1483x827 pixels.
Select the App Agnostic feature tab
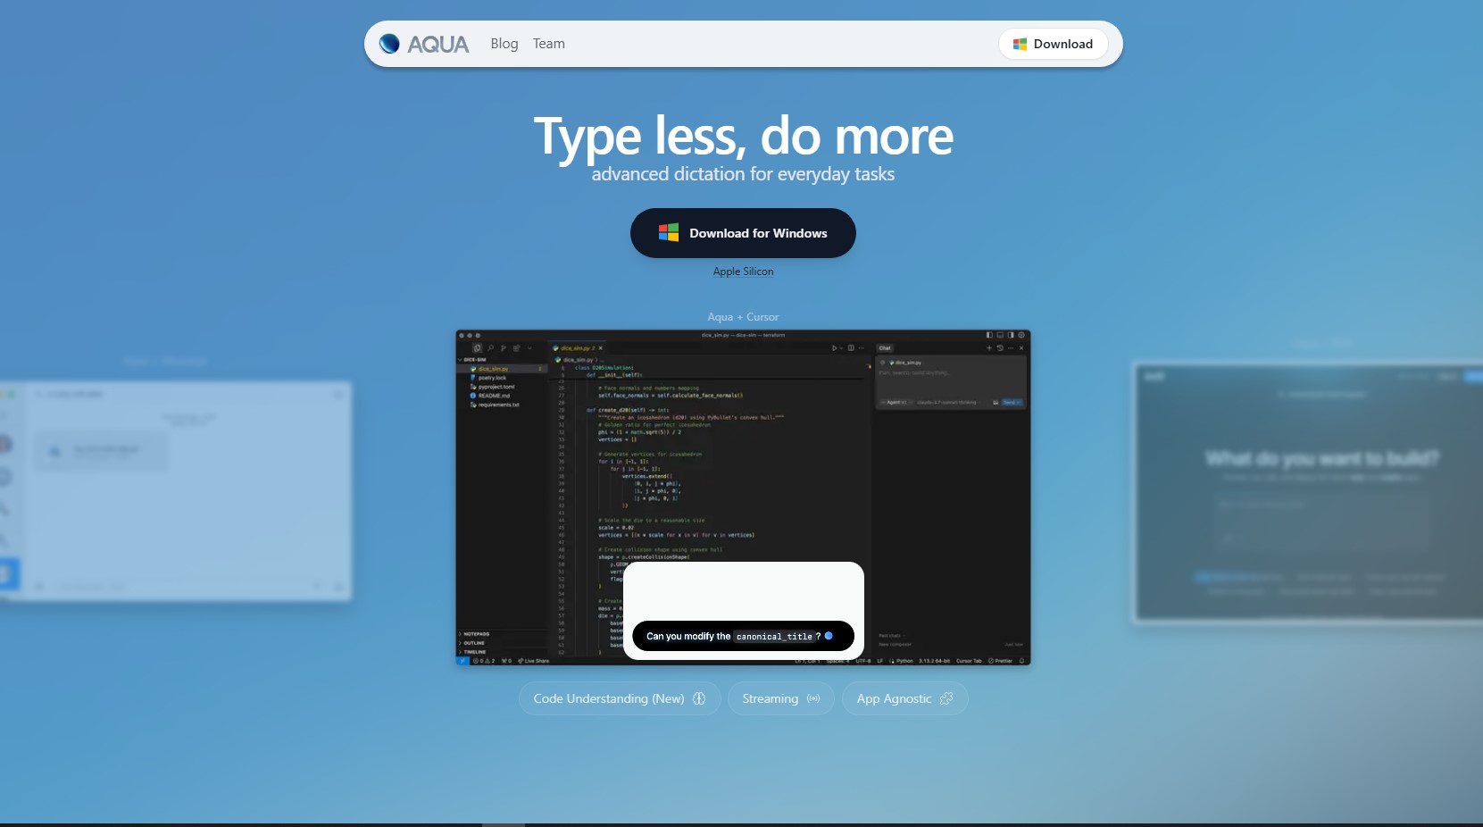tap(904, 698)
